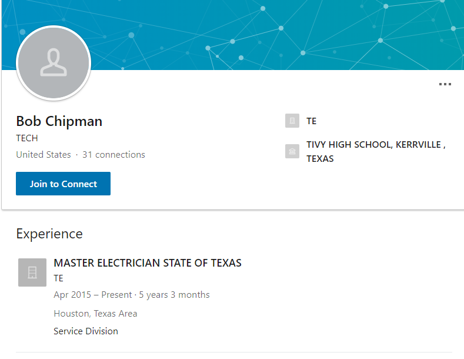The image size is (464, 359).
Task: Open the TE company link in header
Action: [311, 121]
